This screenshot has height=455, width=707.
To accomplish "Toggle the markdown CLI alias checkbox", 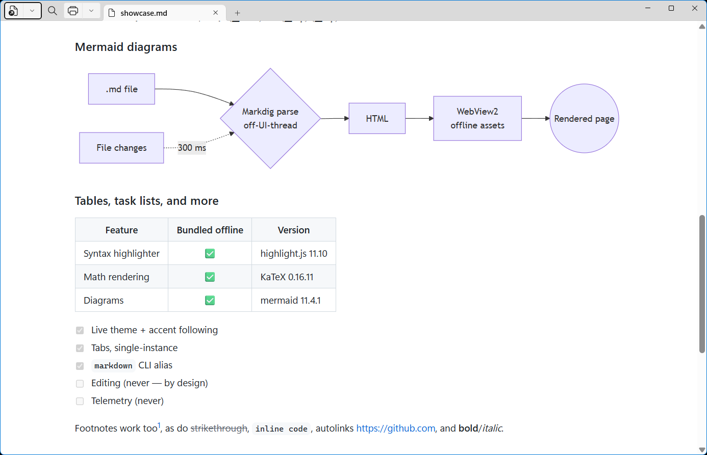I will (x=80, y=366).
